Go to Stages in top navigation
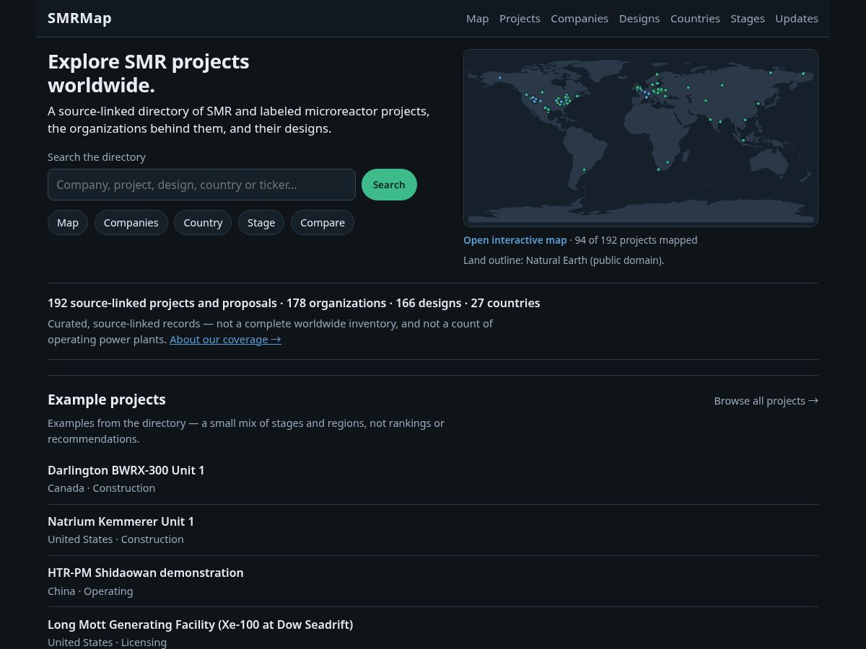The image size is (866, 649). tap(748, 19)
